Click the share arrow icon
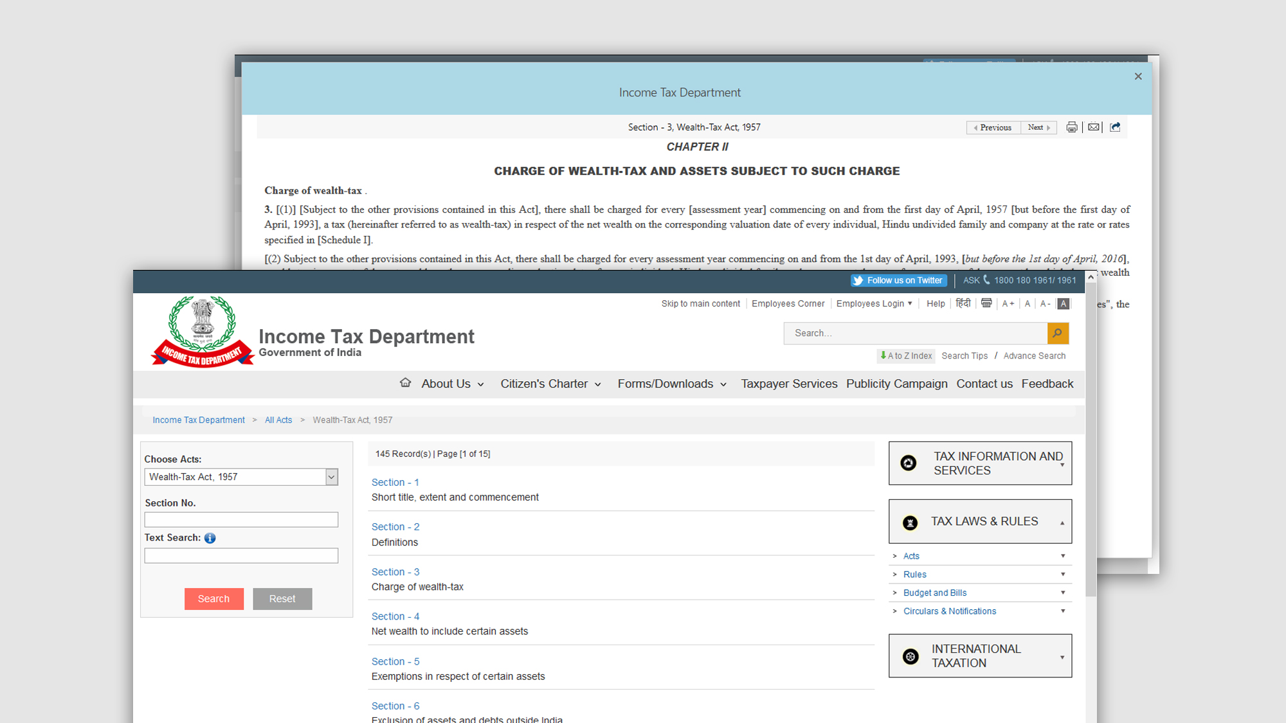The height and width of the screenshot is (723, 1286). [x=1116, y=127]
